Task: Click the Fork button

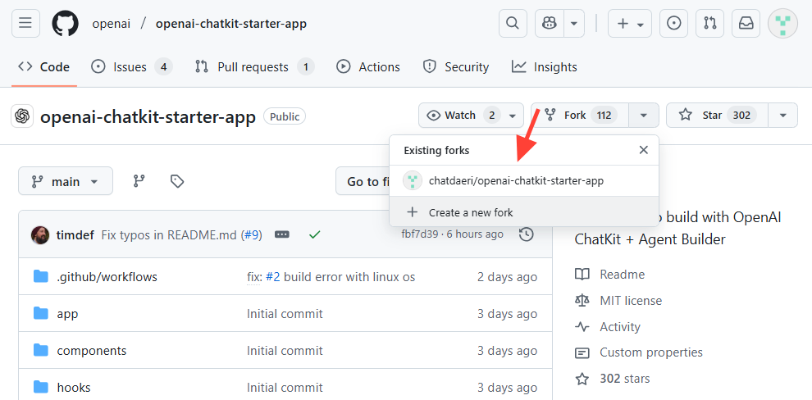Action: pyautogui.click(x=580, y=115)
